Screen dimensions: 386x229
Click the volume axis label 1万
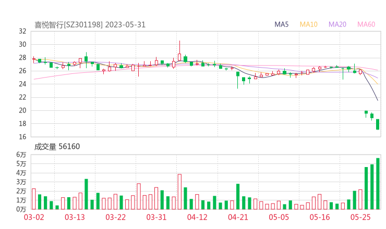(21, 200)
